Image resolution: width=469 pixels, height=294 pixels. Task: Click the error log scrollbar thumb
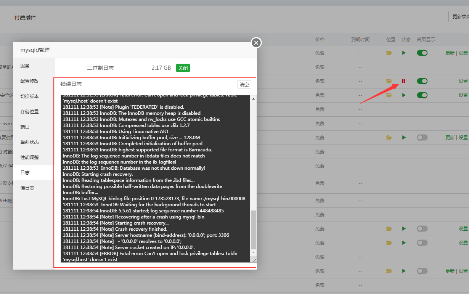(x=253, y=230)
